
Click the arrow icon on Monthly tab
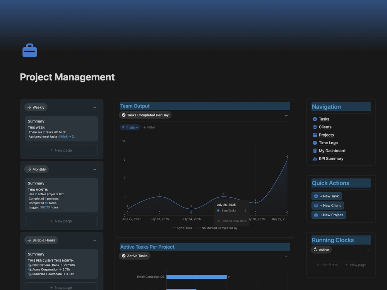(x=29, y=169)
